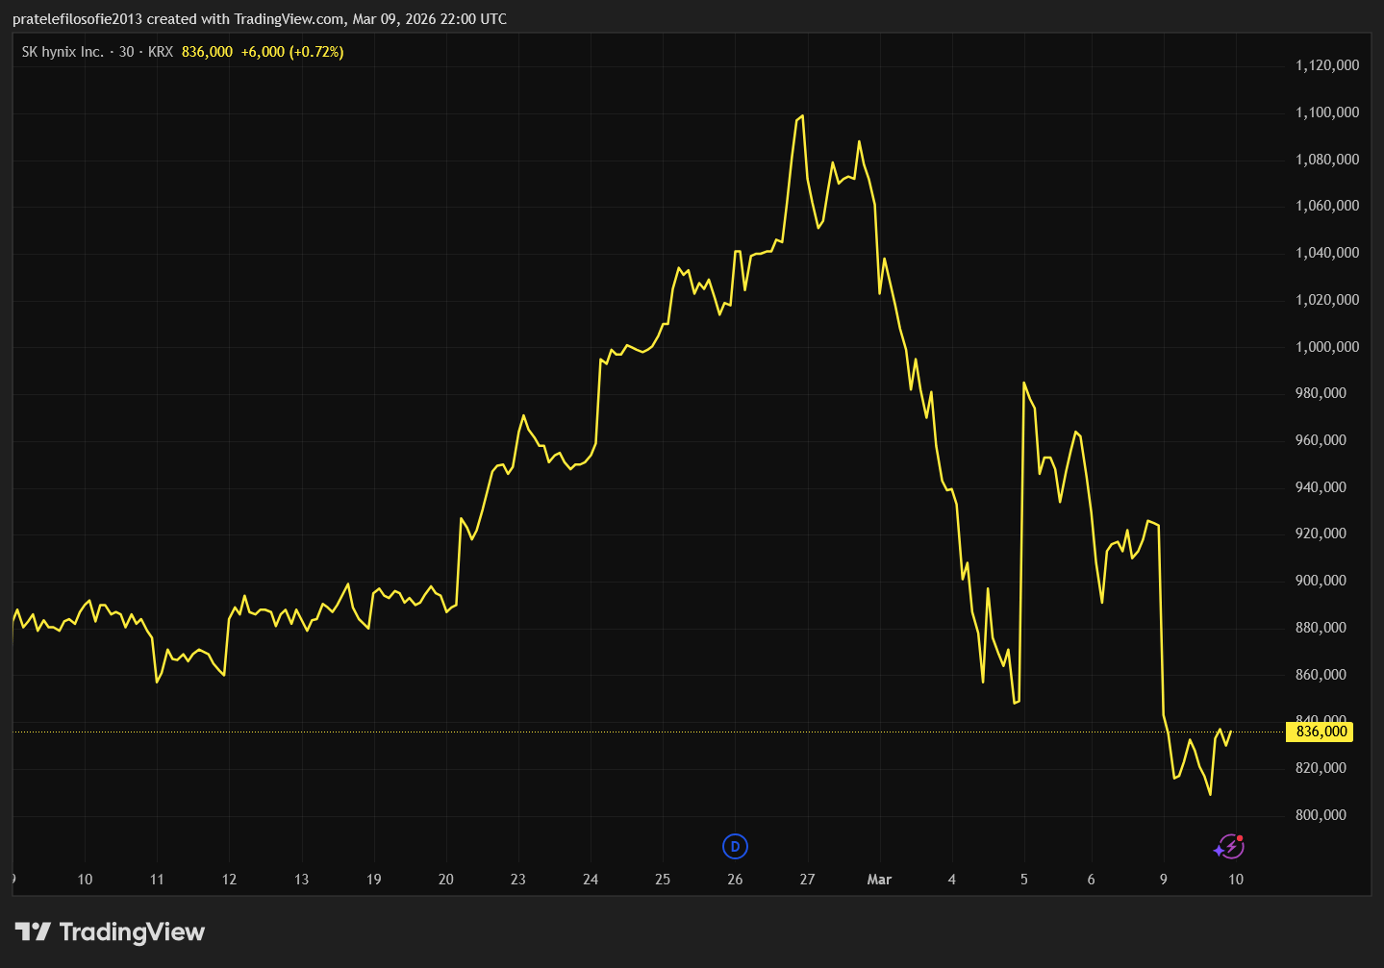Click the pratelefilosofie2013 username in header
Viewport: 1384px width, 968px height.
[x=77, y=19]
